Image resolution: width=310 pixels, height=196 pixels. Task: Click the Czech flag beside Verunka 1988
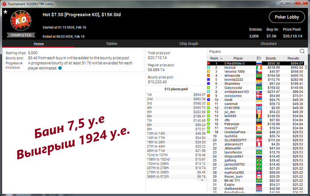[259, 72]
